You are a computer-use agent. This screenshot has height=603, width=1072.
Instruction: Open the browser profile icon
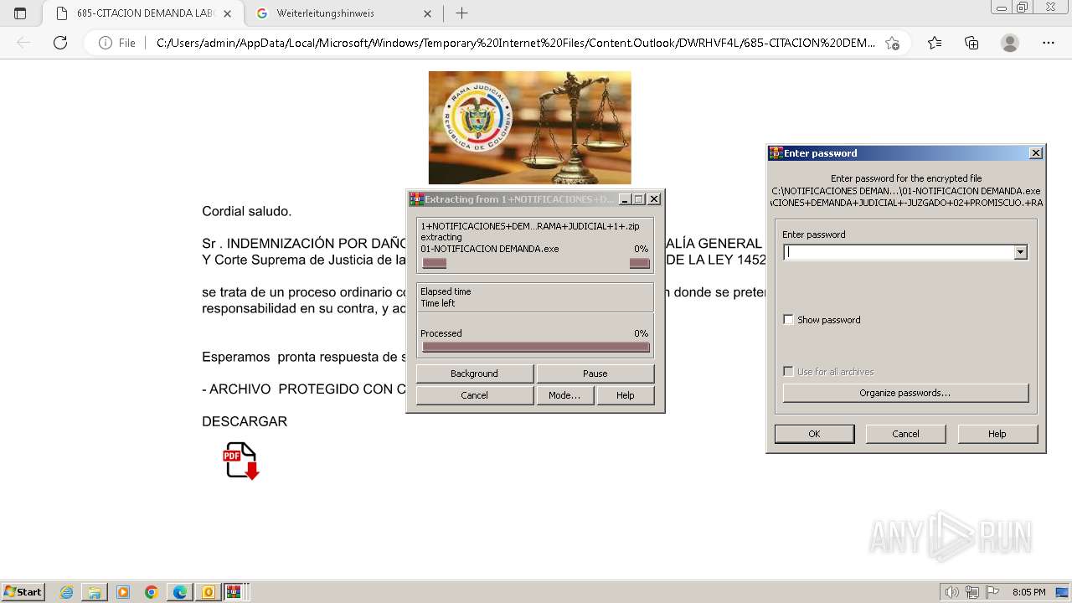(x=1010, y=43)
